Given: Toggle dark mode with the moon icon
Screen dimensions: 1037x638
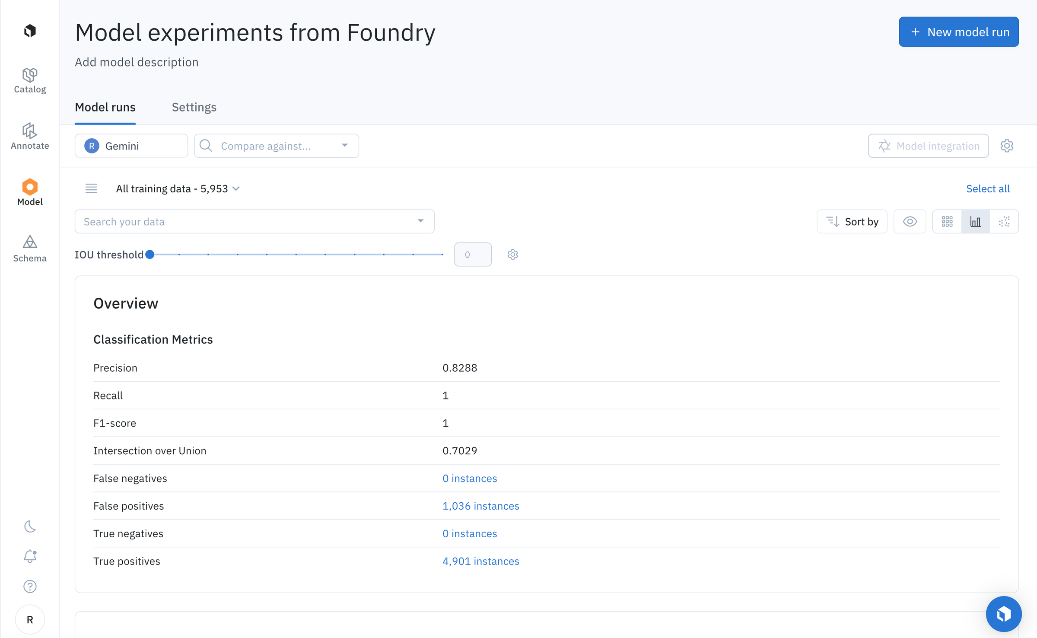Looking at the screenshot, I should (x=30, y=526).
